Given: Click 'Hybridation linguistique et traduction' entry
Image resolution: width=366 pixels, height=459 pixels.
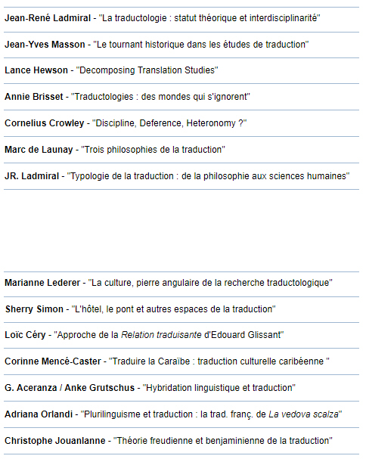Looking at the screenshot, I should tap(150, 388).
